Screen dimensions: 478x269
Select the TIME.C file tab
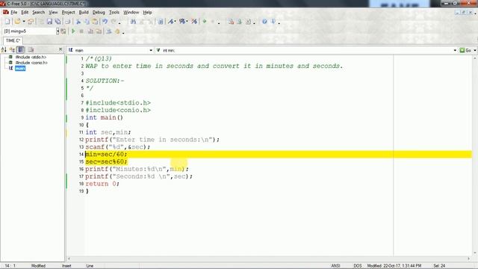[13, 40]
